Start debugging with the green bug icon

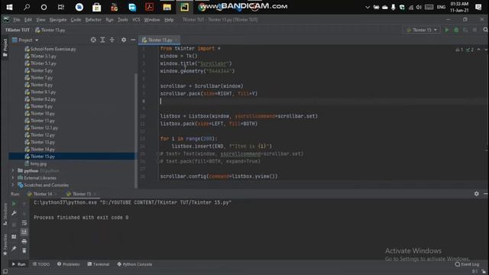coord(456,30)
